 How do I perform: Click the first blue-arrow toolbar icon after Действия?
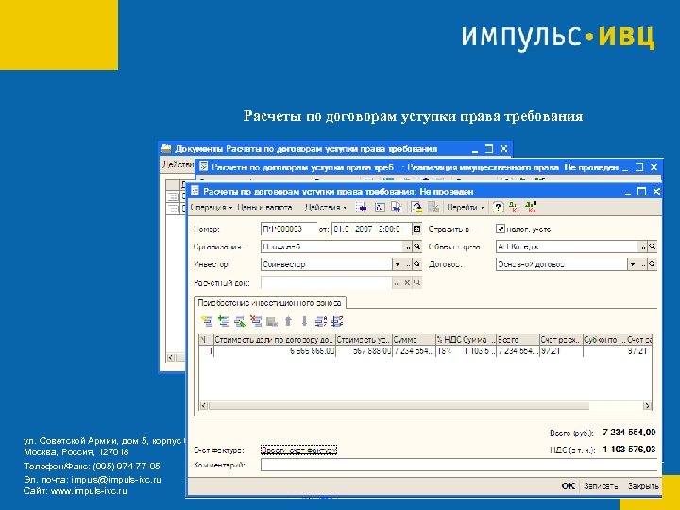(361, 207)
